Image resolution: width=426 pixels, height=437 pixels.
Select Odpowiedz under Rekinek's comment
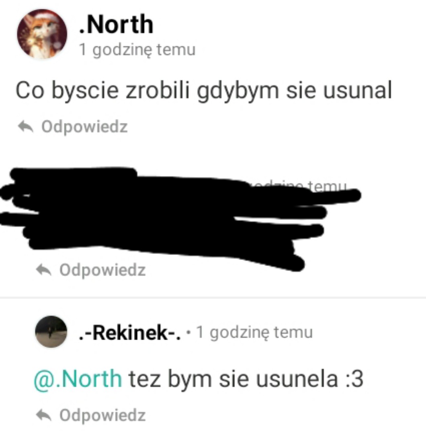[x=102, y=415]
